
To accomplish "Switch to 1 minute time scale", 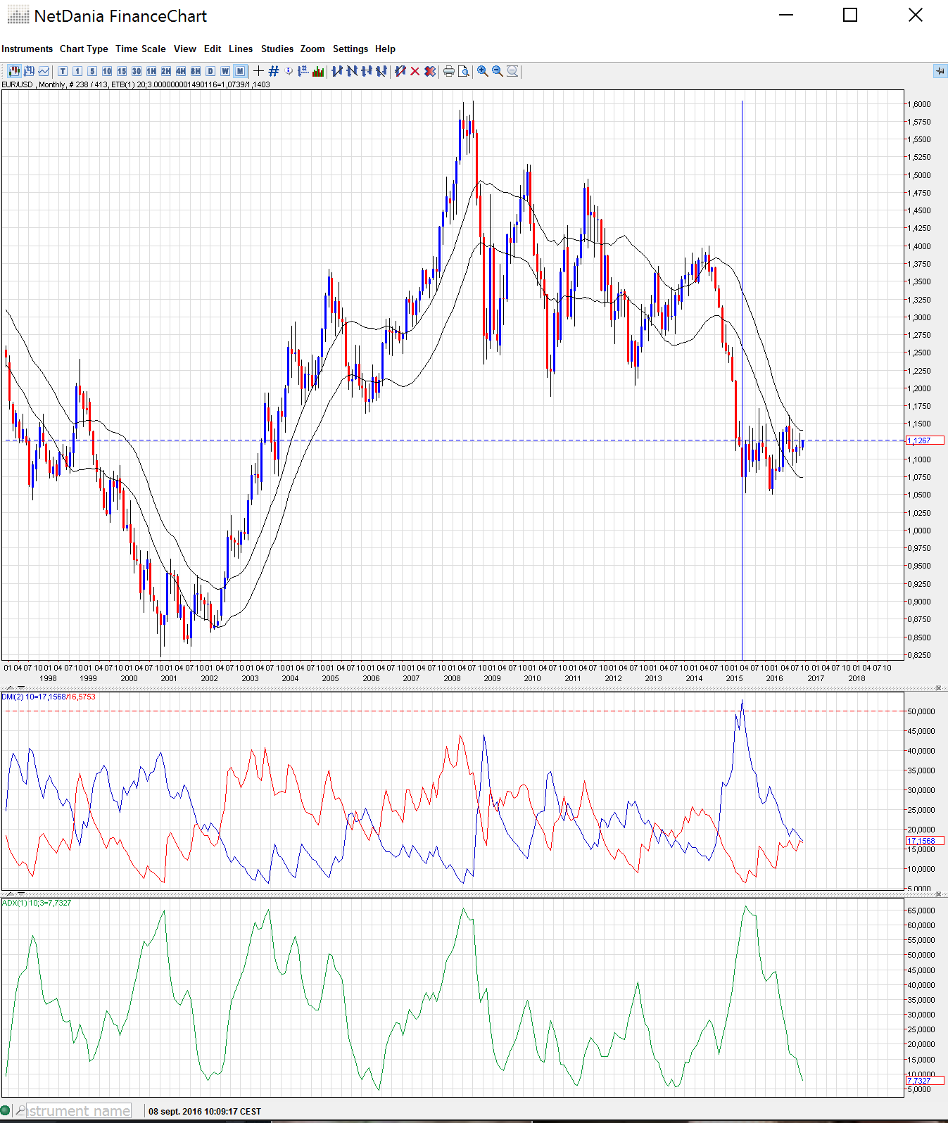I will click(x=77, y=71).
